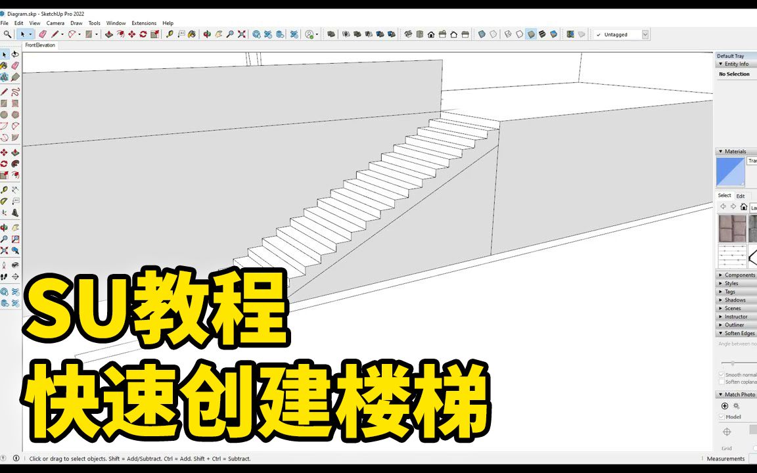This screenshot has height=473, width=757.
Task: Activate the Tape Measure tool
Action: [x=7, y=191]
